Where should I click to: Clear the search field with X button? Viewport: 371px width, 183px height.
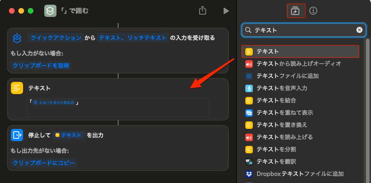pos(359,30)
